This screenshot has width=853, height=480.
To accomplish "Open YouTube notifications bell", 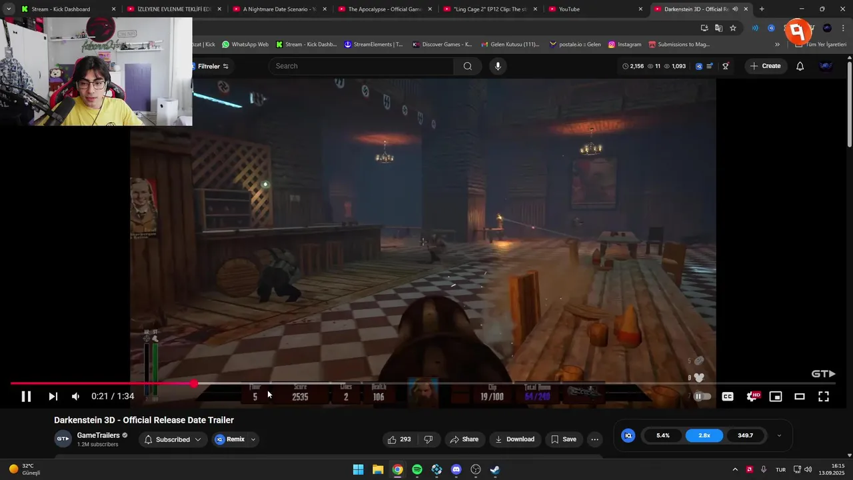I will pyautogui.click(x=800, y=66).
